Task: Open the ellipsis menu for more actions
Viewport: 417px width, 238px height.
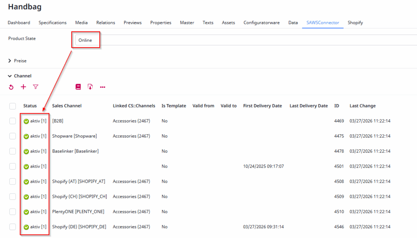Action: click(102, 87)
